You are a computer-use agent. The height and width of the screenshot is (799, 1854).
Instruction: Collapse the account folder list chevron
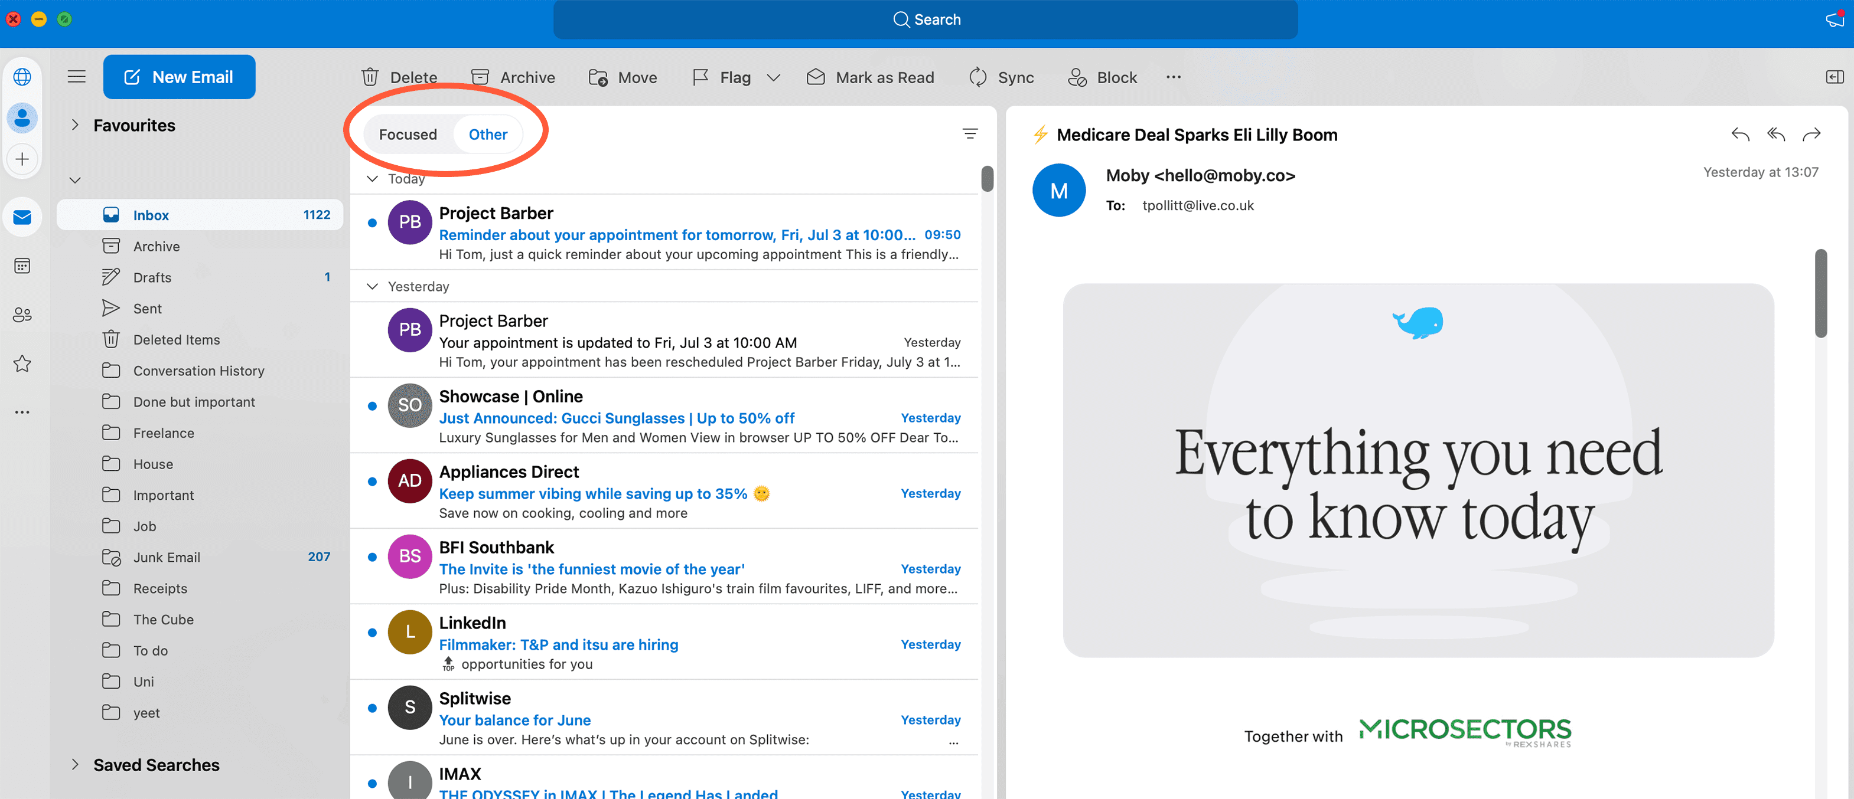click(x=75, y=180)
